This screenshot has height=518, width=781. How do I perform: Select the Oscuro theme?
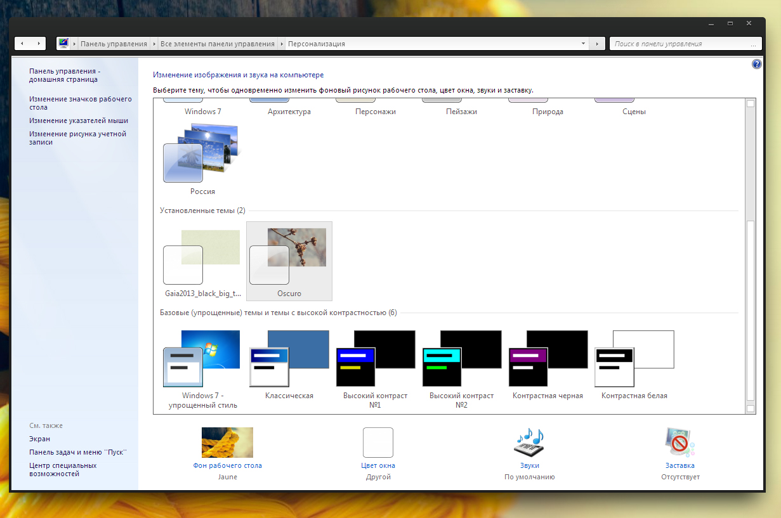pos(289,262)
